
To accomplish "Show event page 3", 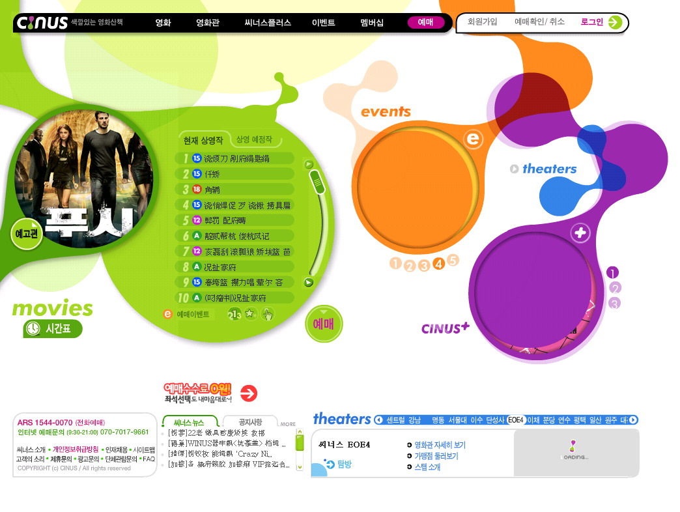I will pyautogui.click(x=424, y=266).
